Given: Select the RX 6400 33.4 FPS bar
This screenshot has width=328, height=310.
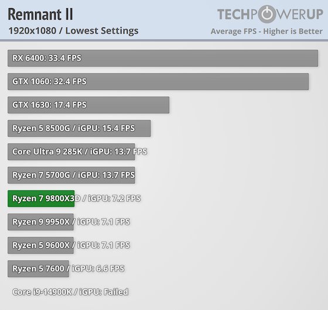Looking at the screenshot, I should click(x=163, y=58).
